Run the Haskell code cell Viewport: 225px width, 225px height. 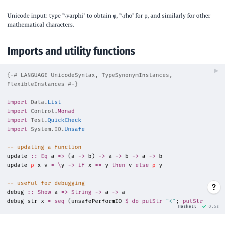click(x=216, y=71)
